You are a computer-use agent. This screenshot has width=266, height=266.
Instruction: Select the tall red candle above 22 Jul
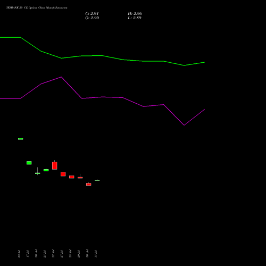point(55,165)
